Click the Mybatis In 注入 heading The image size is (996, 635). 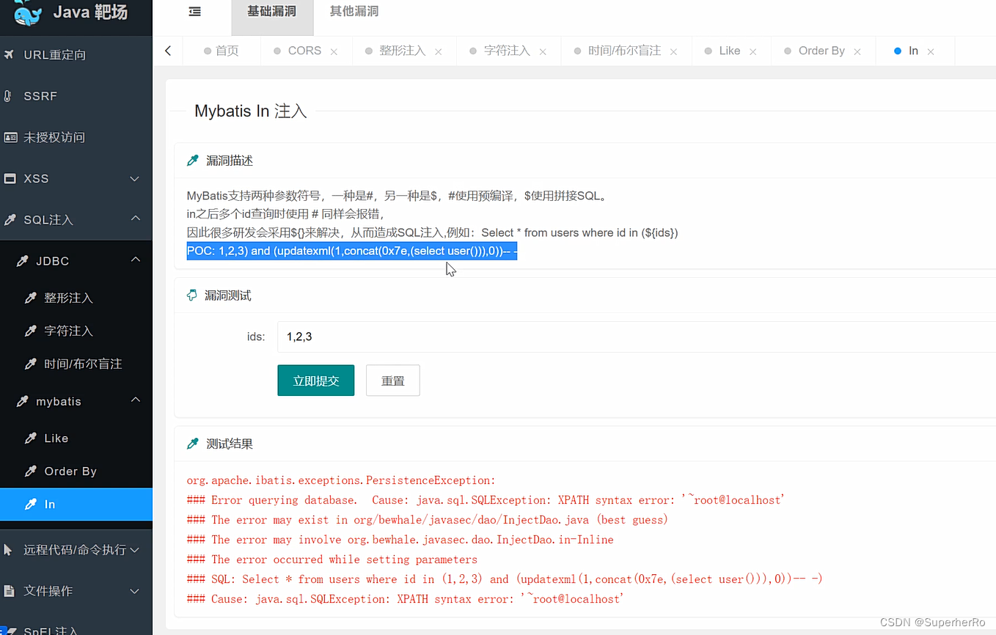tap(251, 111)
